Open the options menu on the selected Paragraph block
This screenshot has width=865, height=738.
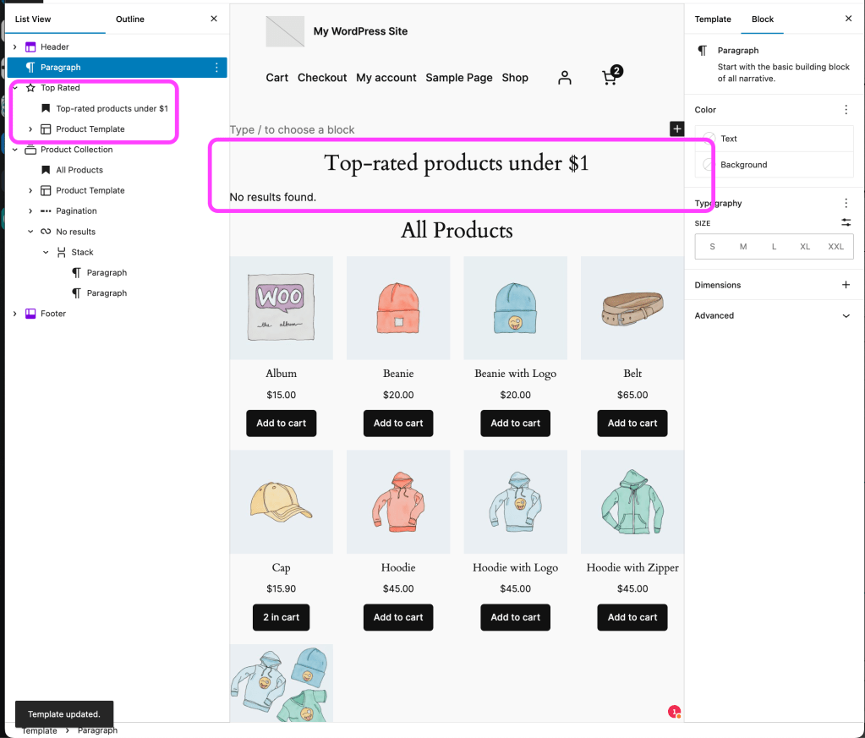pos(217,67)
